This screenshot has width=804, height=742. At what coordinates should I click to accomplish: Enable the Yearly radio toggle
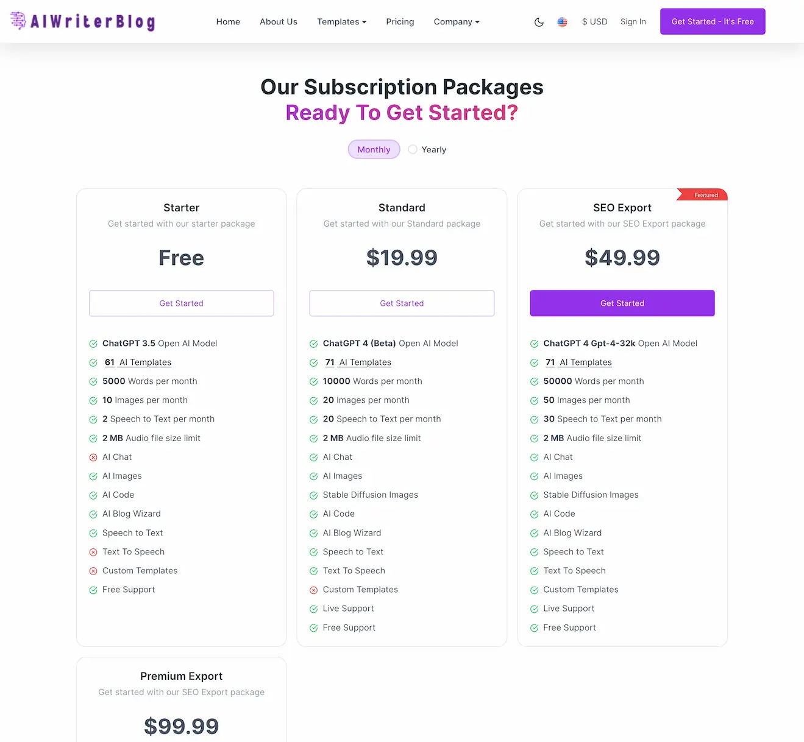(x=413, y=149)
